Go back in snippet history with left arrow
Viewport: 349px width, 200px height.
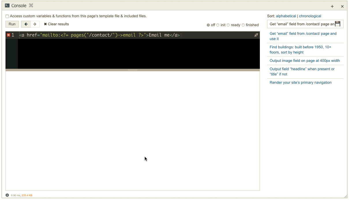pos(26,24)
